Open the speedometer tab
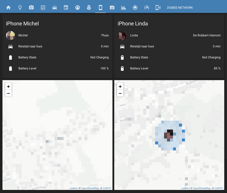The width and height of the screenshot is (227, 193). [146, 7]
